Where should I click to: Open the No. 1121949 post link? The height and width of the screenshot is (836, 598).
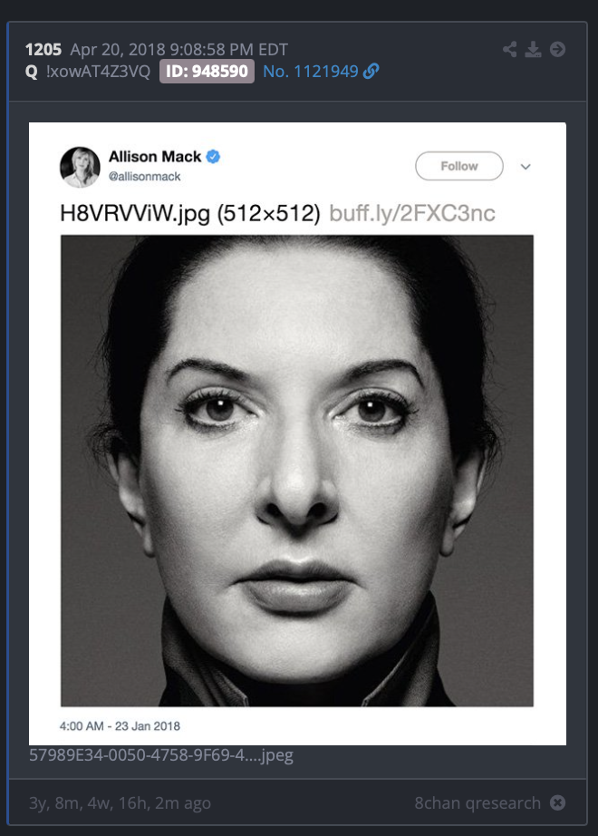[x=311, y=71]
